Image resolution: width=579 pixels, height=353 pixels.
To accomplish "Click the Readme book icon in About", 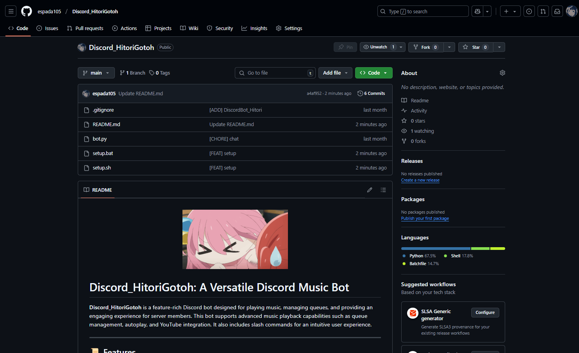I will point(404,100).
